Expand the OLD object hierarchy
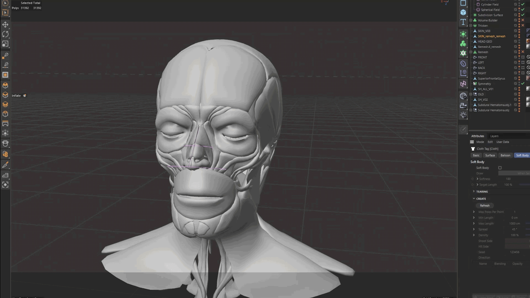 [x=471, y=94]
